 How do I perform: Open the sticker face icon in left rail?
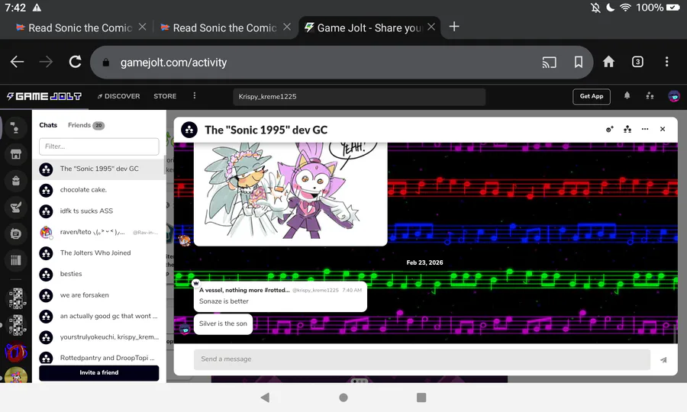click(x=16, y=233)
